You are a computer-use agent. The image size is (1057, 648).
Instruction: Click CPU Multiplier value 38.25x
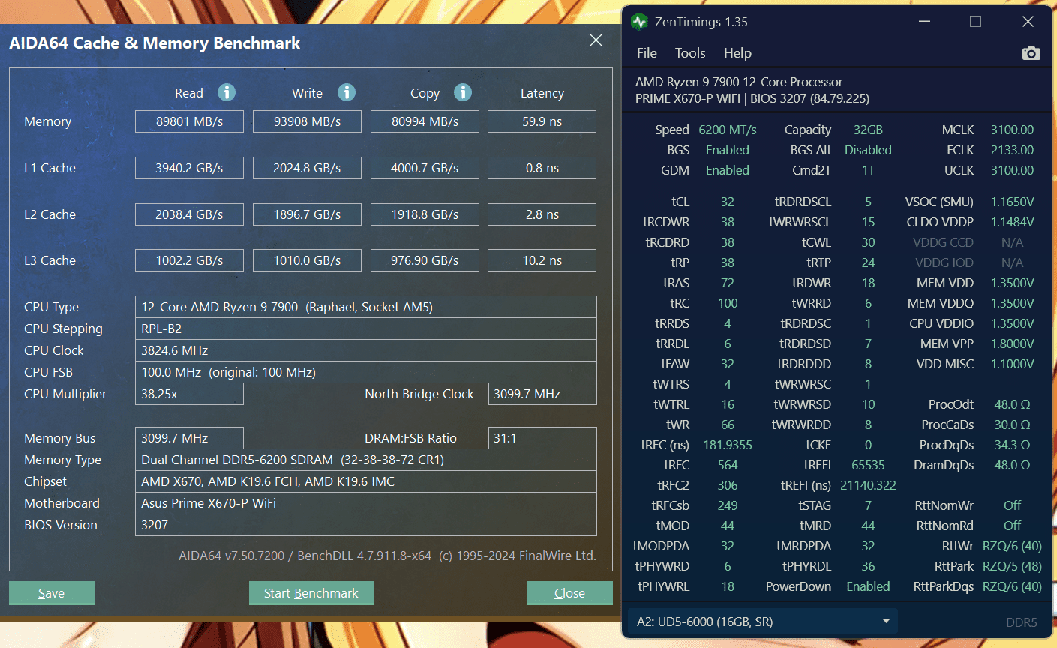coord(189,394)
